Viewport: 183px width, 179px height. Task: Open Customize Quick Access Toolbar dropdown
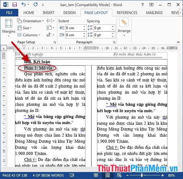[x=43, y=5]
